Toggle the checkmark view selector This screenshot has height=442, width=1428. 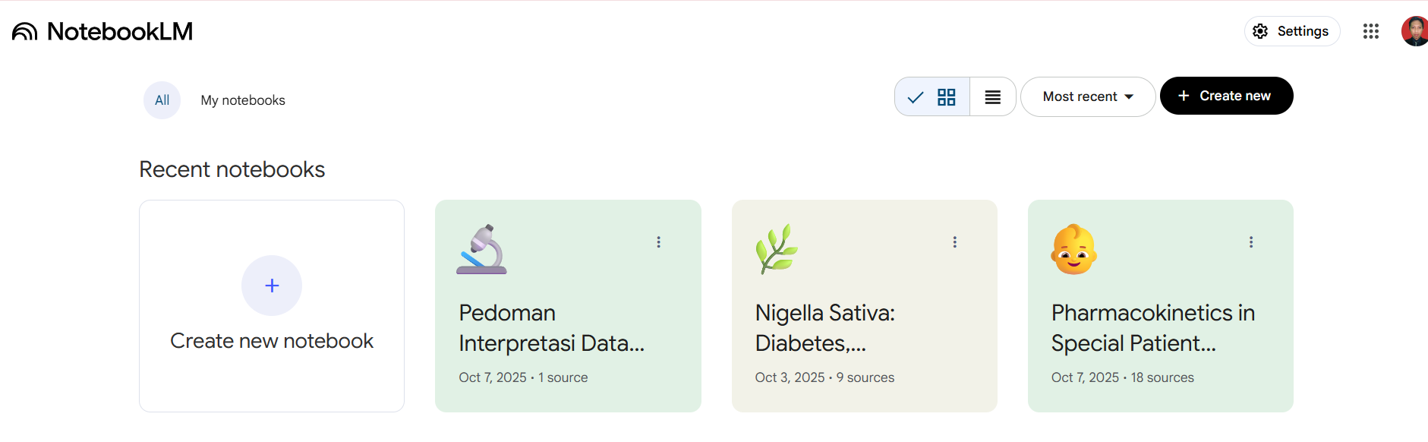[915, 96]
